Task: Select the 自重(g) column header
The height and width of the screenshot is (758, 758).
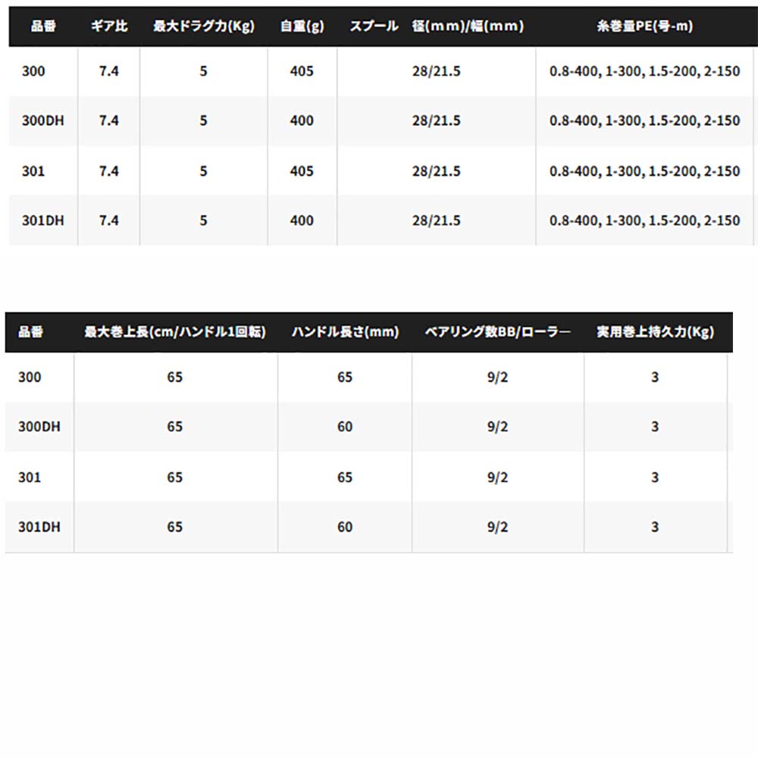Action: click(x=302, y=26)
